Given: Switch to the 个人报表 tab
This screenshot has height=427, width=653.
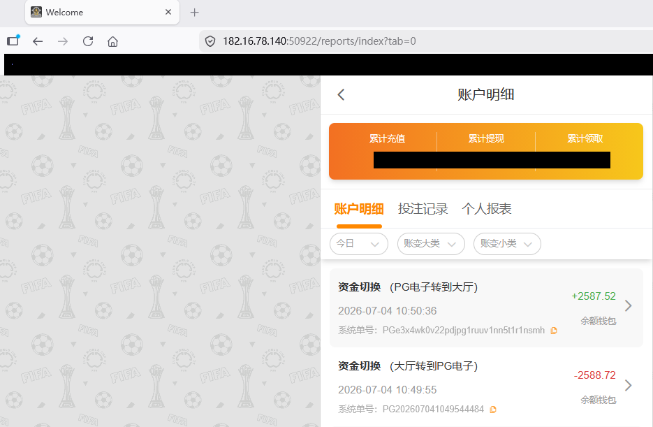Looking at the screenshot, I should coord(486,209).
